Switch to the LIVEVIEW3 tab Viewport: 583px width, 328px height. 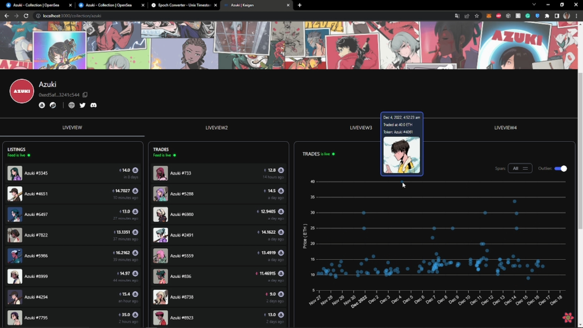[x=361, y=128]
